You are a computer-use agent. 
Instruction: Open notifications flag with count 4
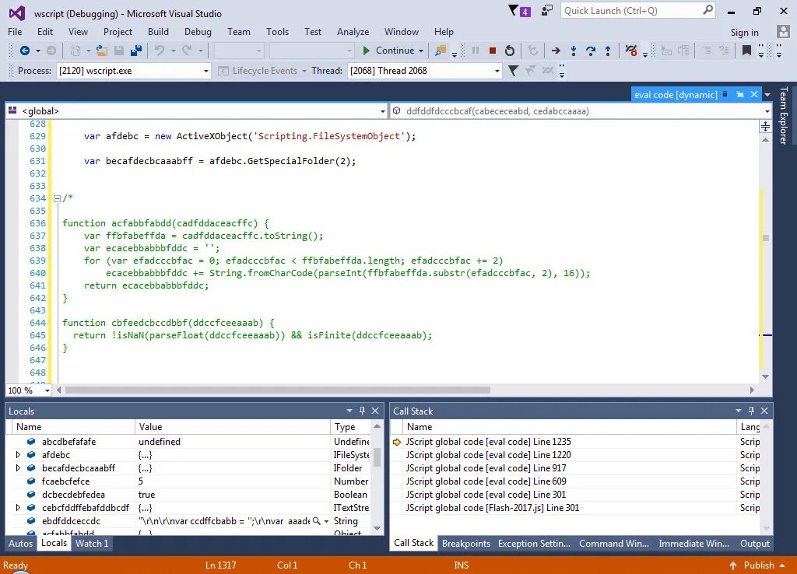(519, 11)
